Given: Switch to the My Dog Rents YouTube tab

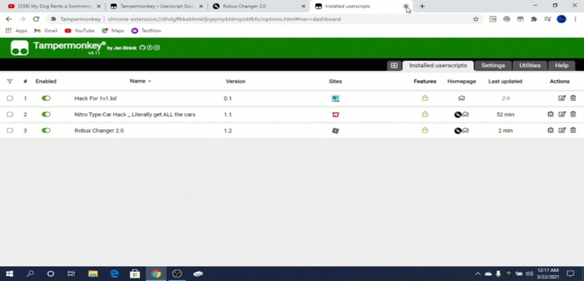Looking at the screenshot, I should pos(54,6).
